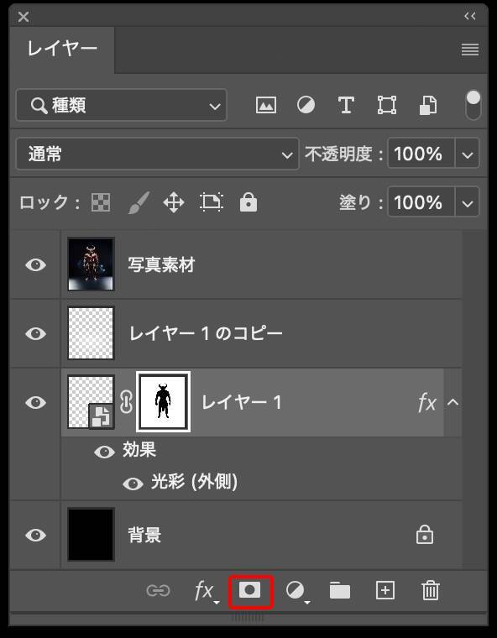The width and height of the screenshot is (497, 638).
Task: Click the 不透明度 100% value field
Action: [421, 154]
